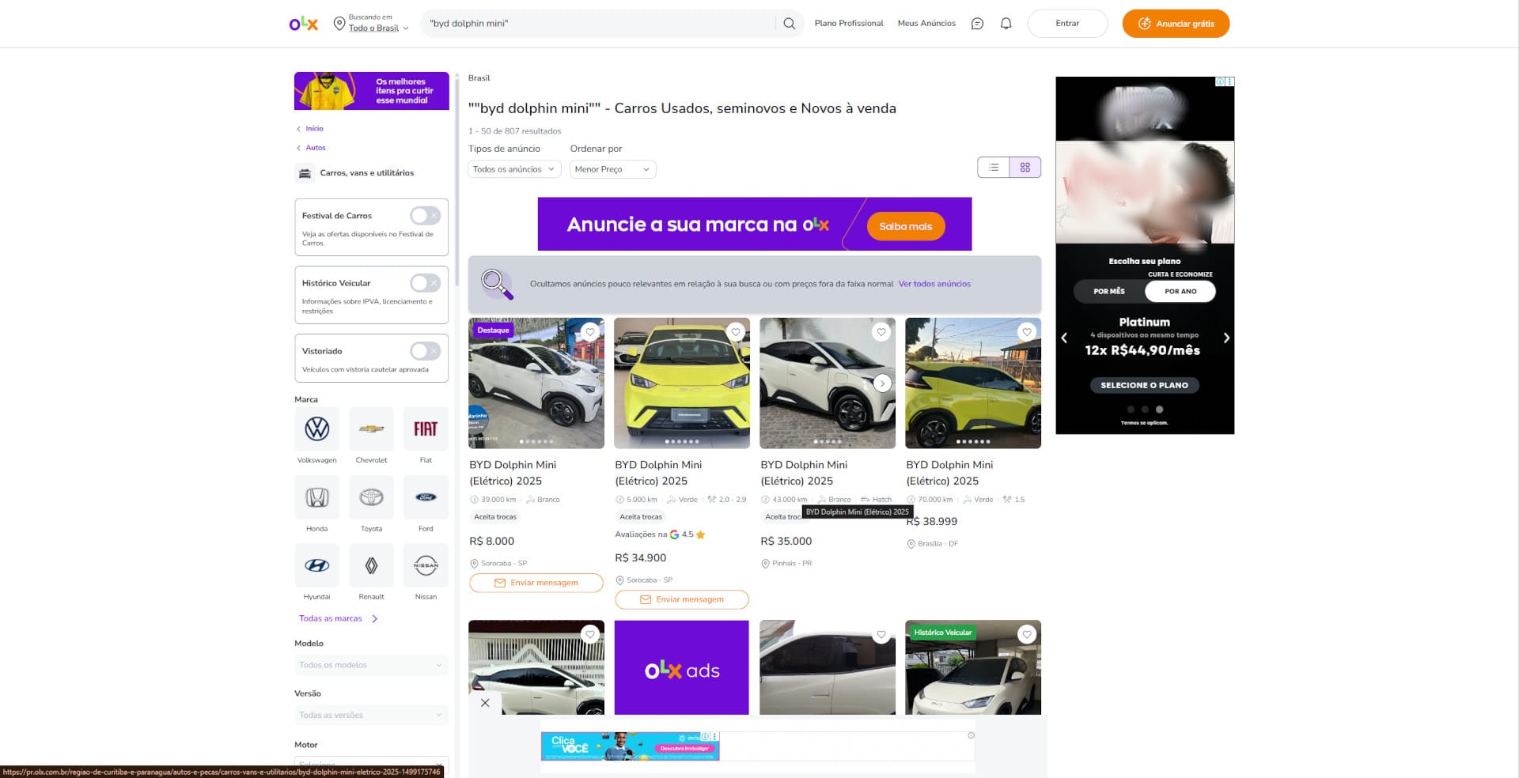Open the Clica Você bottom ad
1519x778 pixels.
coord(630,746)
